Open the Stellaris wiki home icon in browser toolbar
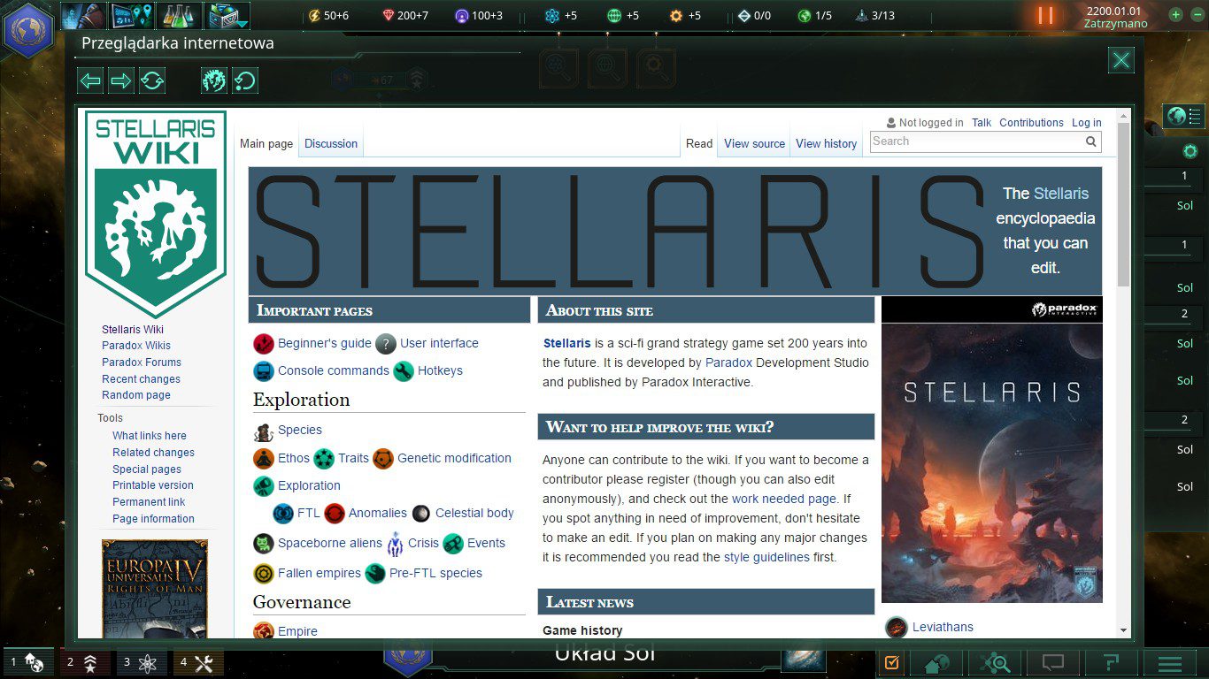This screenshot has height=679, width=1209. point(214,81)
